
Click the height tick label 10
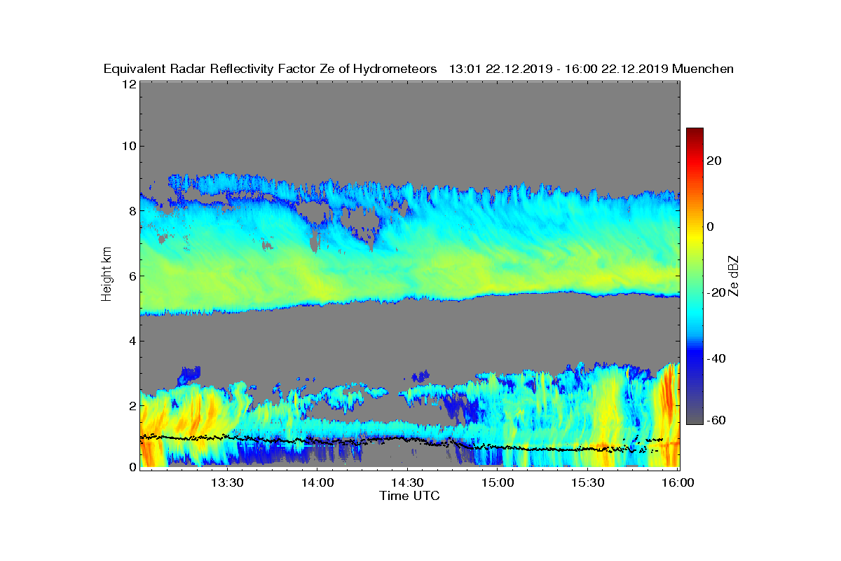[x=128, y=146]
